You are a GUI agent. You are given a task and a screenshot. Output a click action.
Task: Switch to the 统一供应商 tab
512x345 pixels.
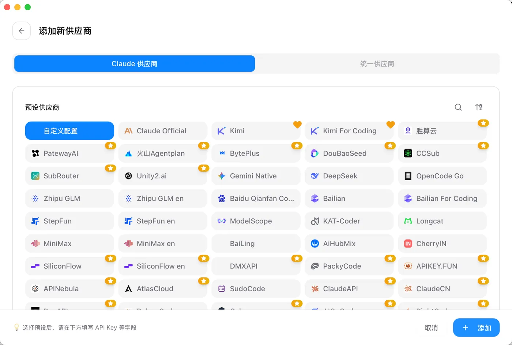click(x=377, y=64)
